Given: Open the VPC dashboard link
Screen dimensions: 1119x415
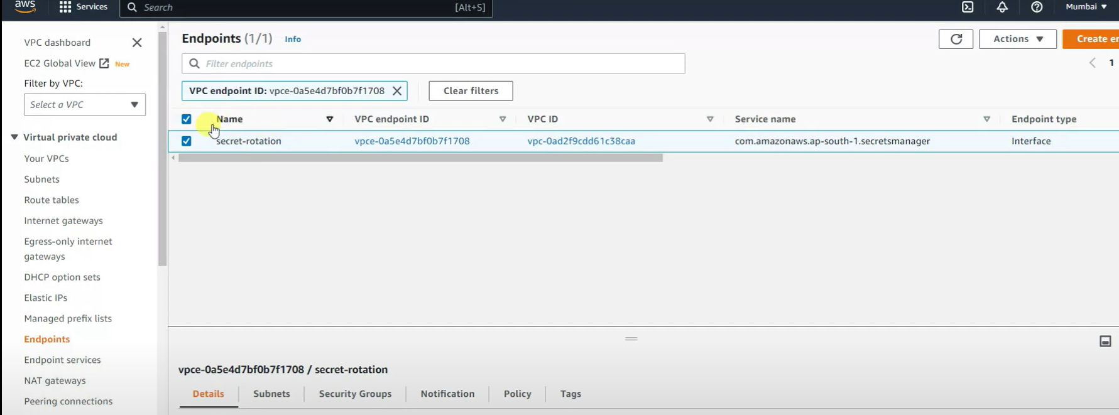Looking at the screenshot, I should coord(57,43).
